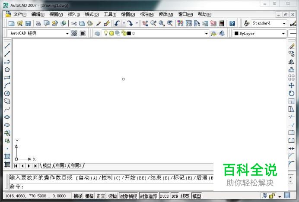Screen dimensions: 299x202
Task: Toggle DYN dynamic input
Action: [175, 196]
